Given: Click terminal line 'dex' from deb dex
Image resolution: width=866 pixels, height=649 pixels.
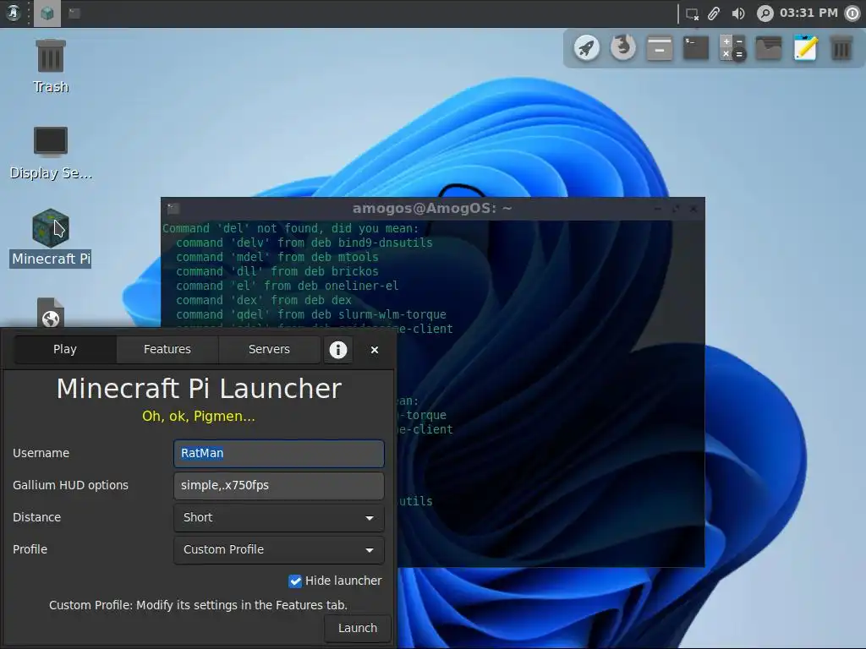Looking at the screenshot, I should pyautogui.click(x=264, y=300).
